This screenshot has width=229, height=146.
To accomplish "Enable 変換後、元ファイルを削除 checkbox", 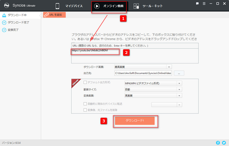I will (85, 110).
